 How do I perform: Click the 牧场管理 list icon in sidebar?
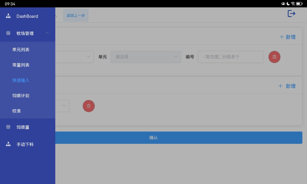click(8, 33)
